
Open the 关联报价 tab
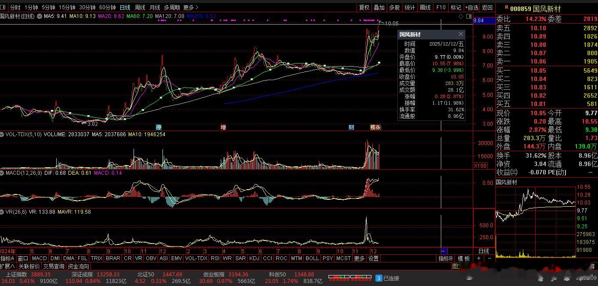[29, 266]
